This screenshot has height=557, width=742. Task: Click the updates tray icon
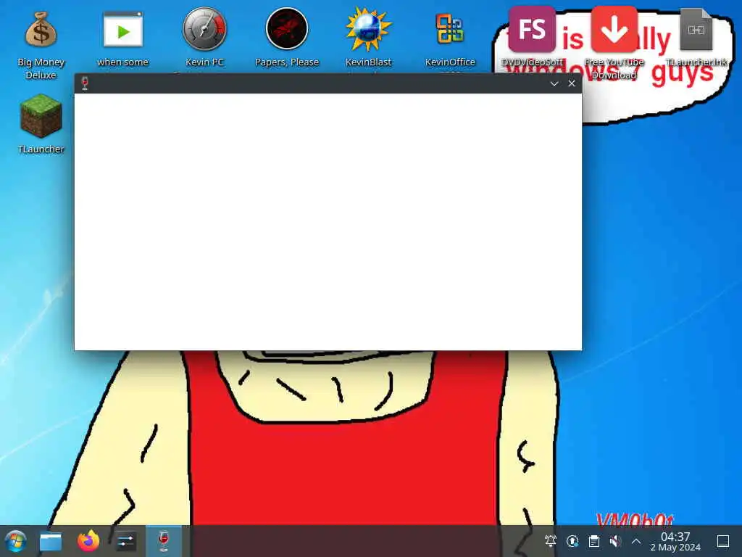click(572, 541)
